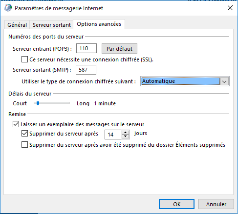Click the SMTP outgoing server port field
This screenshot has height=214, width=238.
pos(86,70)
